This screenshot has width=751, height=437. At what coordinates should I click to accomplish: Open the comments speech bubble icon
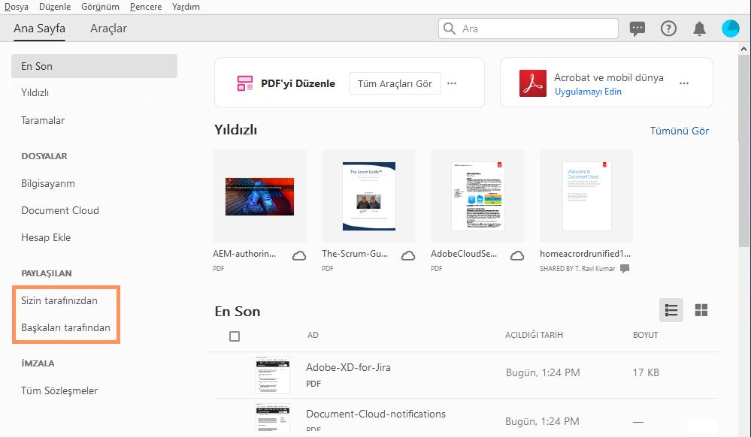637,29
